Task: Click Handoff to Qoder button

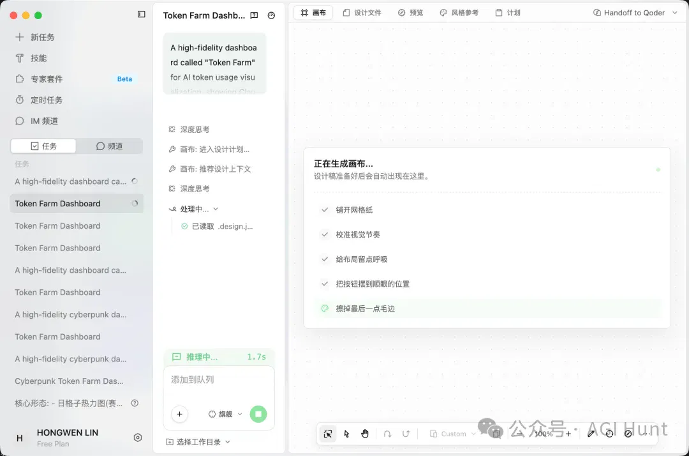Action: click(629, 13)
